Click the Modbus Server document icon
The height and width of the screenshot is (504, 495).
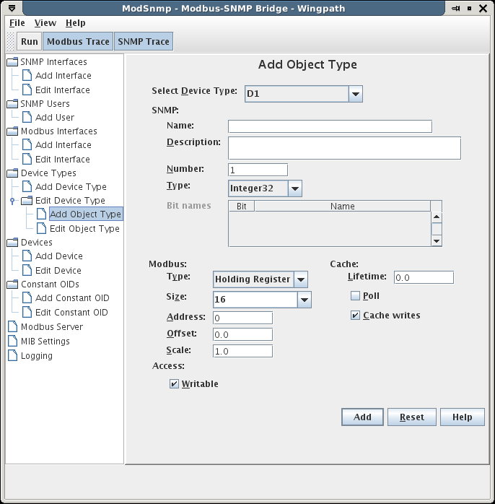[12, 326]
